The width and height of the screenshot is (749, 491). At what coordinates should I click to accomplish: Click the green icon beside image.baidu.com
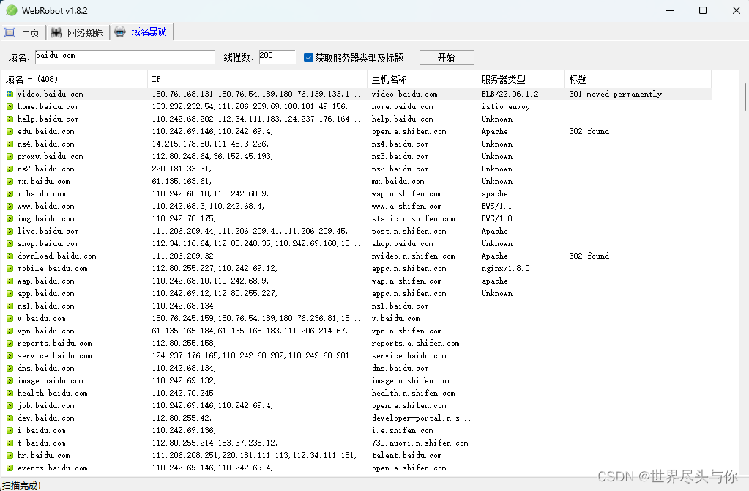click(x=10, y=380)
